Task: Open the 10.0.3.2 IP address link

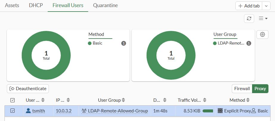Action: point(63,111)
